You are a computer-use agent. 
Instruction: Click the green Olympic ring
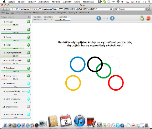(x=111, y=71)
